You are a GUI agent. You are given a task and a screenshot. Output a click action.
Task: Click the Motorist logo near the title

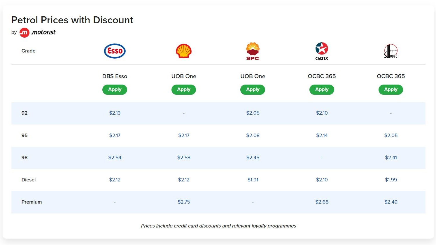(x=38, y=32)
